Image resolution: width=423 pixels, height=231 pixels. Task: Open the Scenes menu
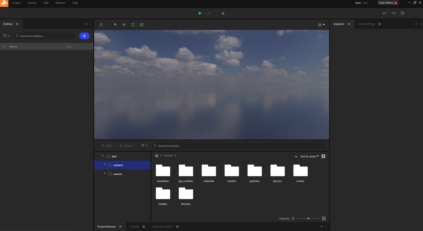(x=32, y=3)
